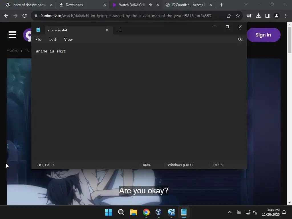This screenshot has height=219, width=292.
Task: Close the E2Guardian tab
Action: coord(211,5)
